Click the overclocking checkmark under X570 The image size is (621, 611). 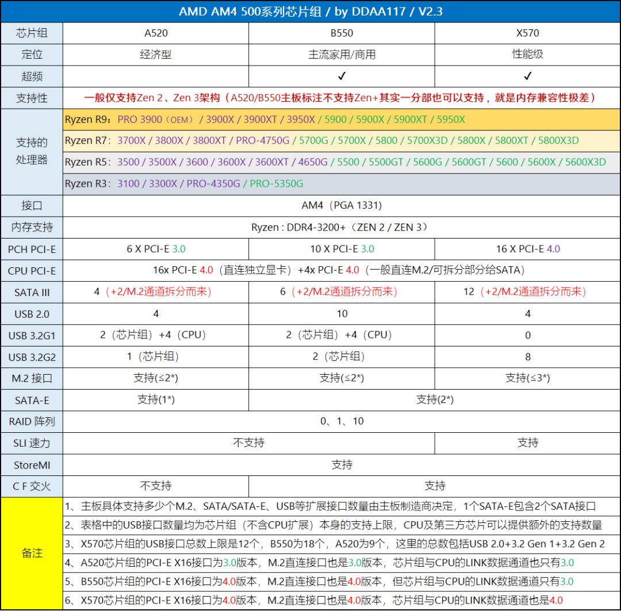click(527, 76)
